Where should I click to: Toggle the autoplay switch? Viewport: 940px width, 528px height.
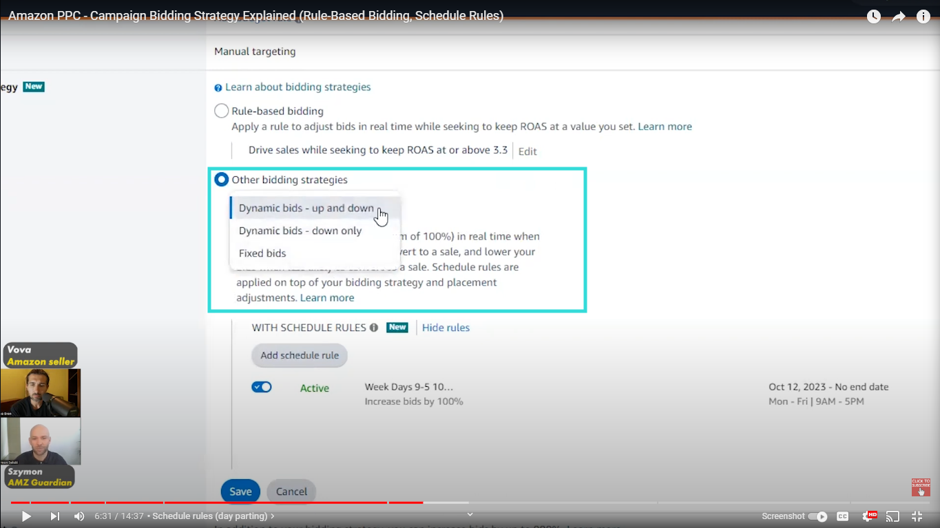818,516
